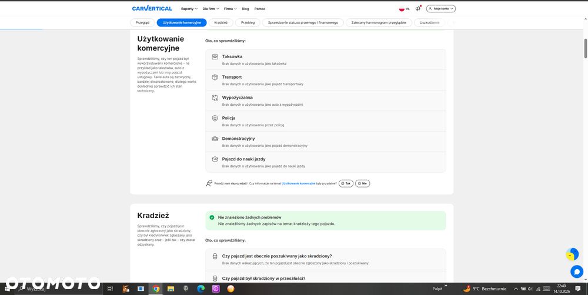Viewport: 588px width, 295px height.
Task: Click the Taksówka taxi icon
Action: [215, 56]
